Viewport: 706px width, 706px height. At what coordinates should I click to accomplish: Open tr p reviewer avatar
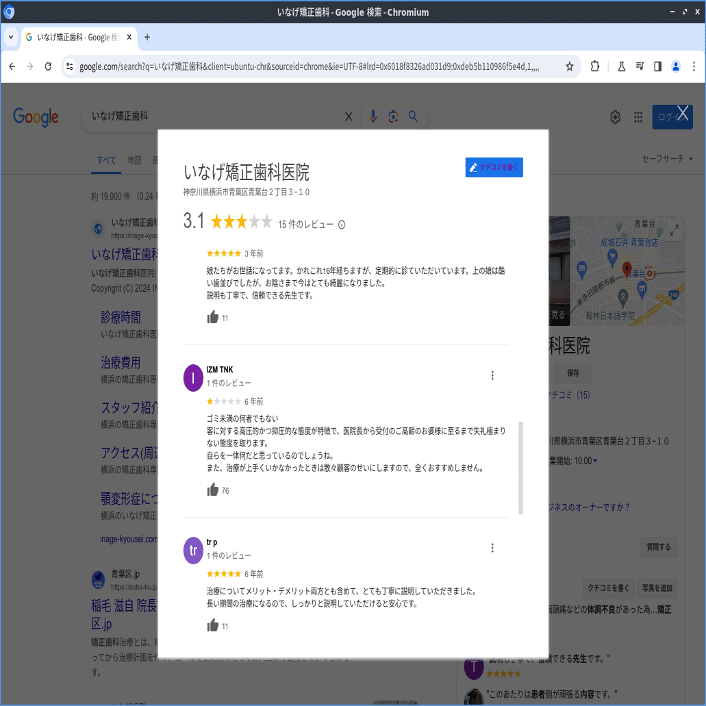pyautogui.click(x=193, y=550)
